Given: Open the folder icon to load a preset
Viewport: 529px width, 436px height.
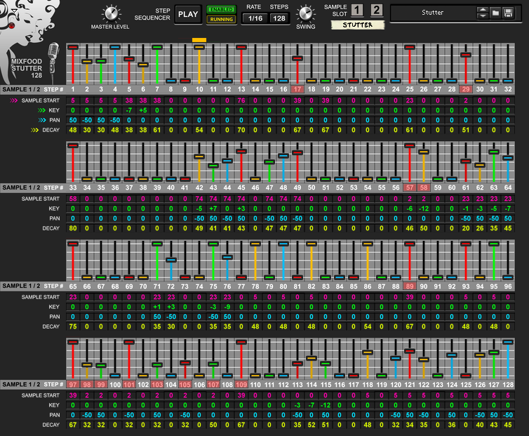Looking at the screenshot, I should (x=495, y=13).
